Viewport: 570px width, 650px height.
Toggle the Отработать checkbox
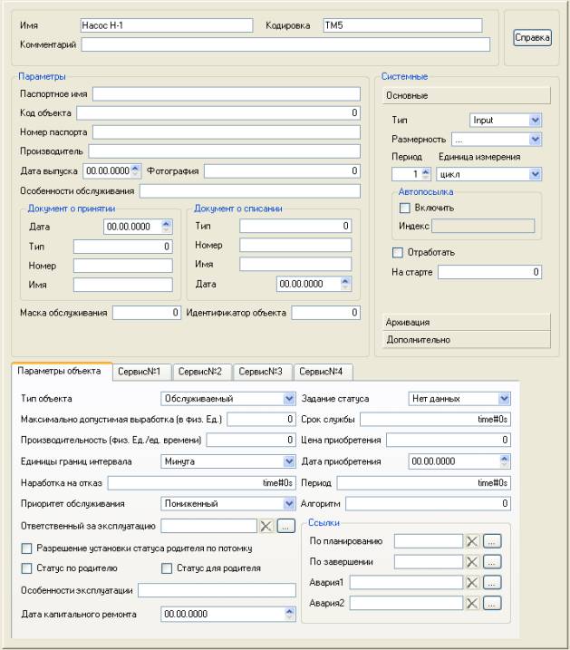click(398, 252)
